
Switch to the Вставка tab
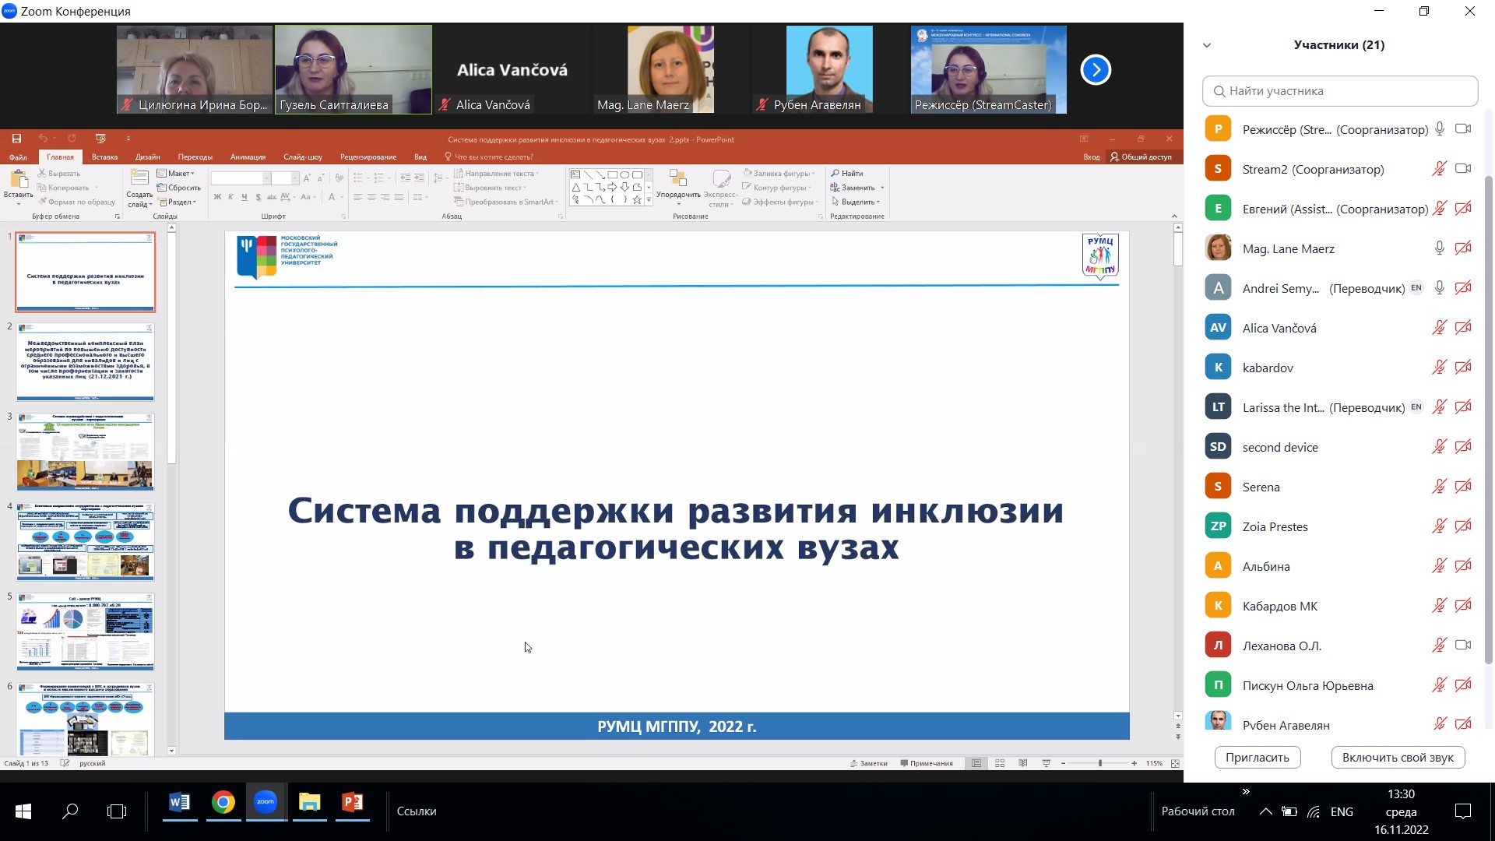coord(104,157)
